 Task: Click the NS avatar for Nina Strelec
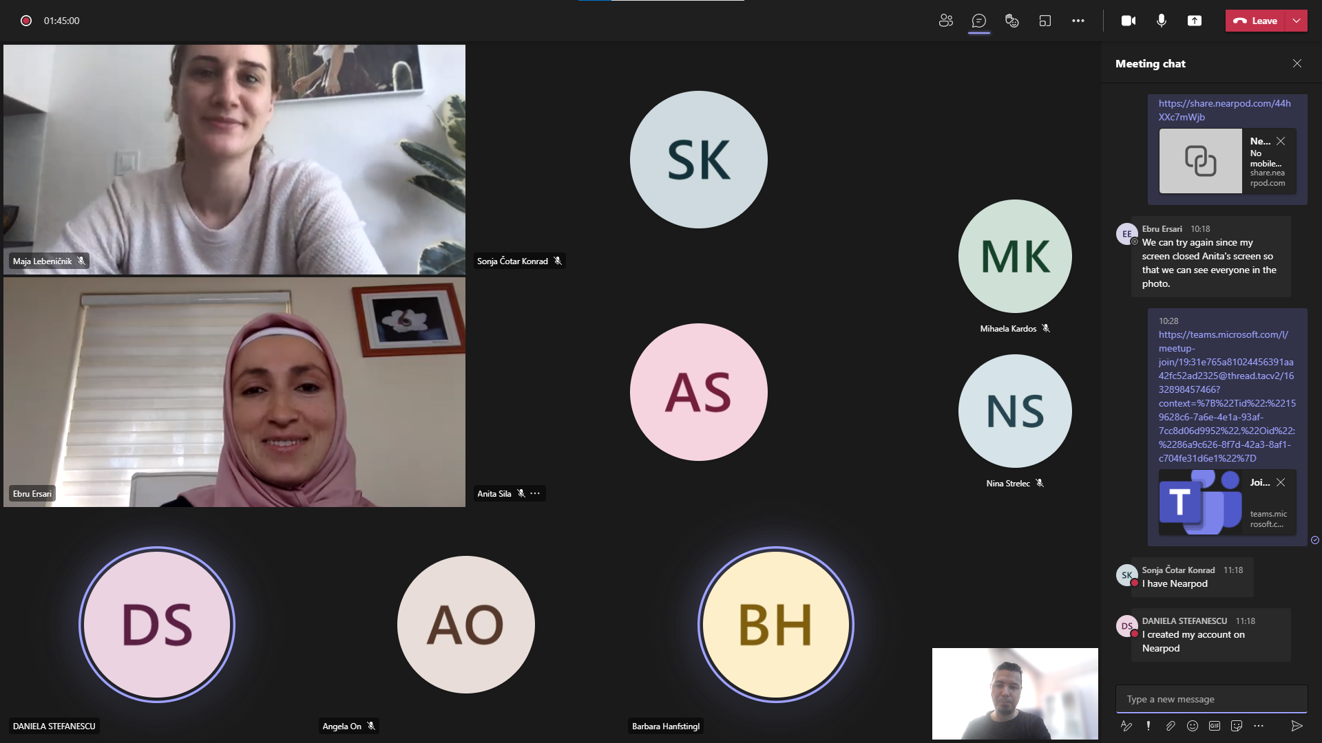[1015, 411]
